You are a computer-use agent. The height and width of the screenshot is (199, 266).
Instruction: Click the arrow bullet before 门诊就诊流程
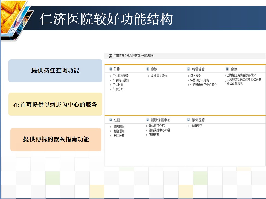[110, 76]
